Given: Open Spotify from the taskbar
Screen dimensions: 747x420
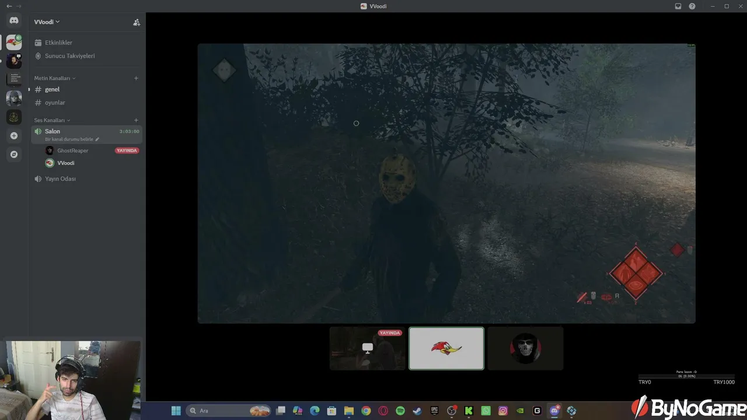Looking at the screenshot, I should (x=400, y=411).
